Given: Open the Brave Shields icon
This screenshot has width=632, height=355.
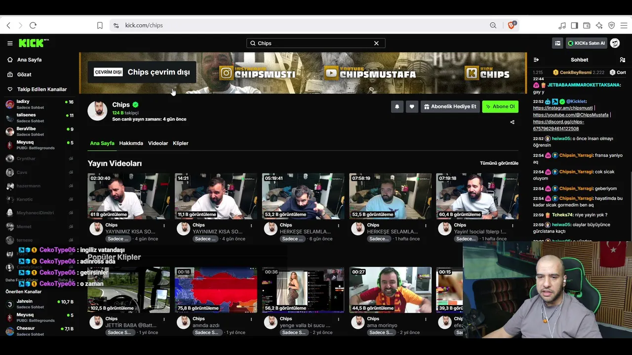Looking at the screenshot, I should [x=512, y=25].
